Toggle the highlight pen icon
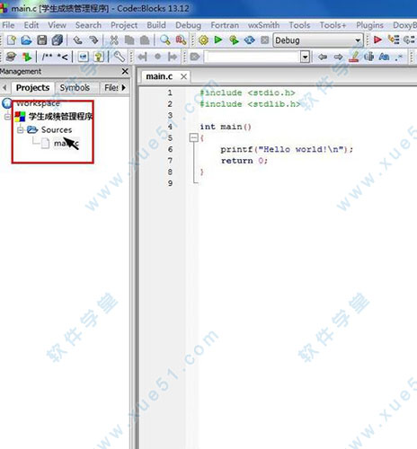The image size is (417, 449). [x=354, y=57]
